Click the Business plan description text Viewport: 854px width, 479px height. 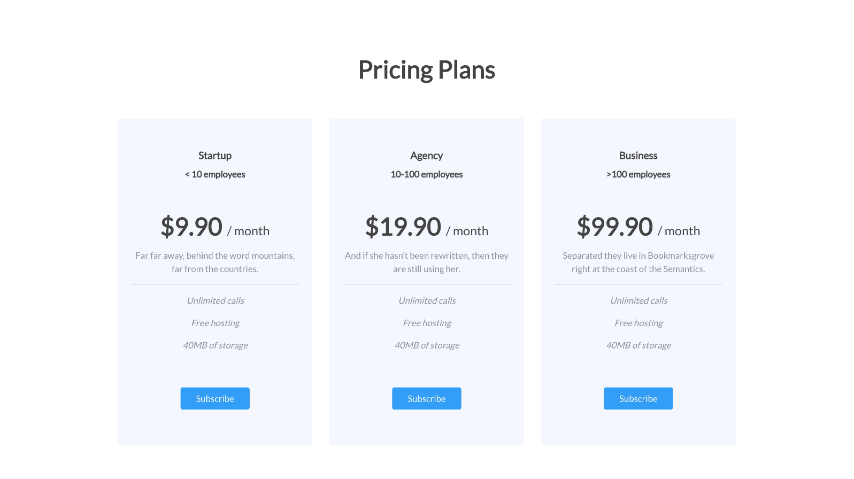[638, 262]
